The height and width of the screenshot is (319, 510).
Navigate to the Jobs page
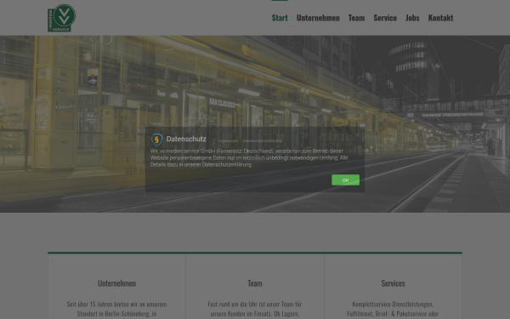click(412, 18)
